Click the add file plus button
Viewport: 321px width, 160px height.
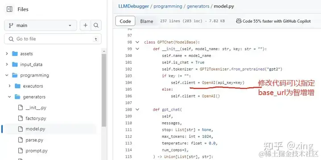pyautogui.click(x=85, y=25)
